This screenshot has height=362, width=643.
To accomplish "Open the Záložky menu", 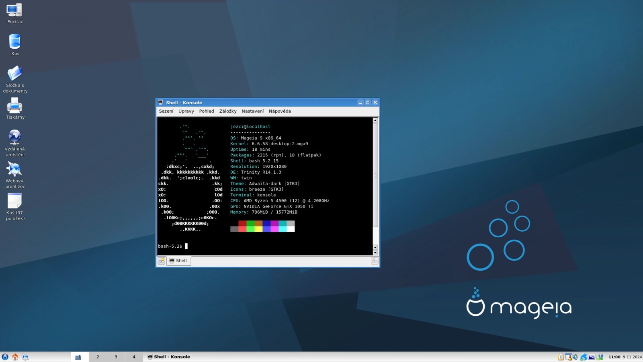I will click(x=228, y=111).
